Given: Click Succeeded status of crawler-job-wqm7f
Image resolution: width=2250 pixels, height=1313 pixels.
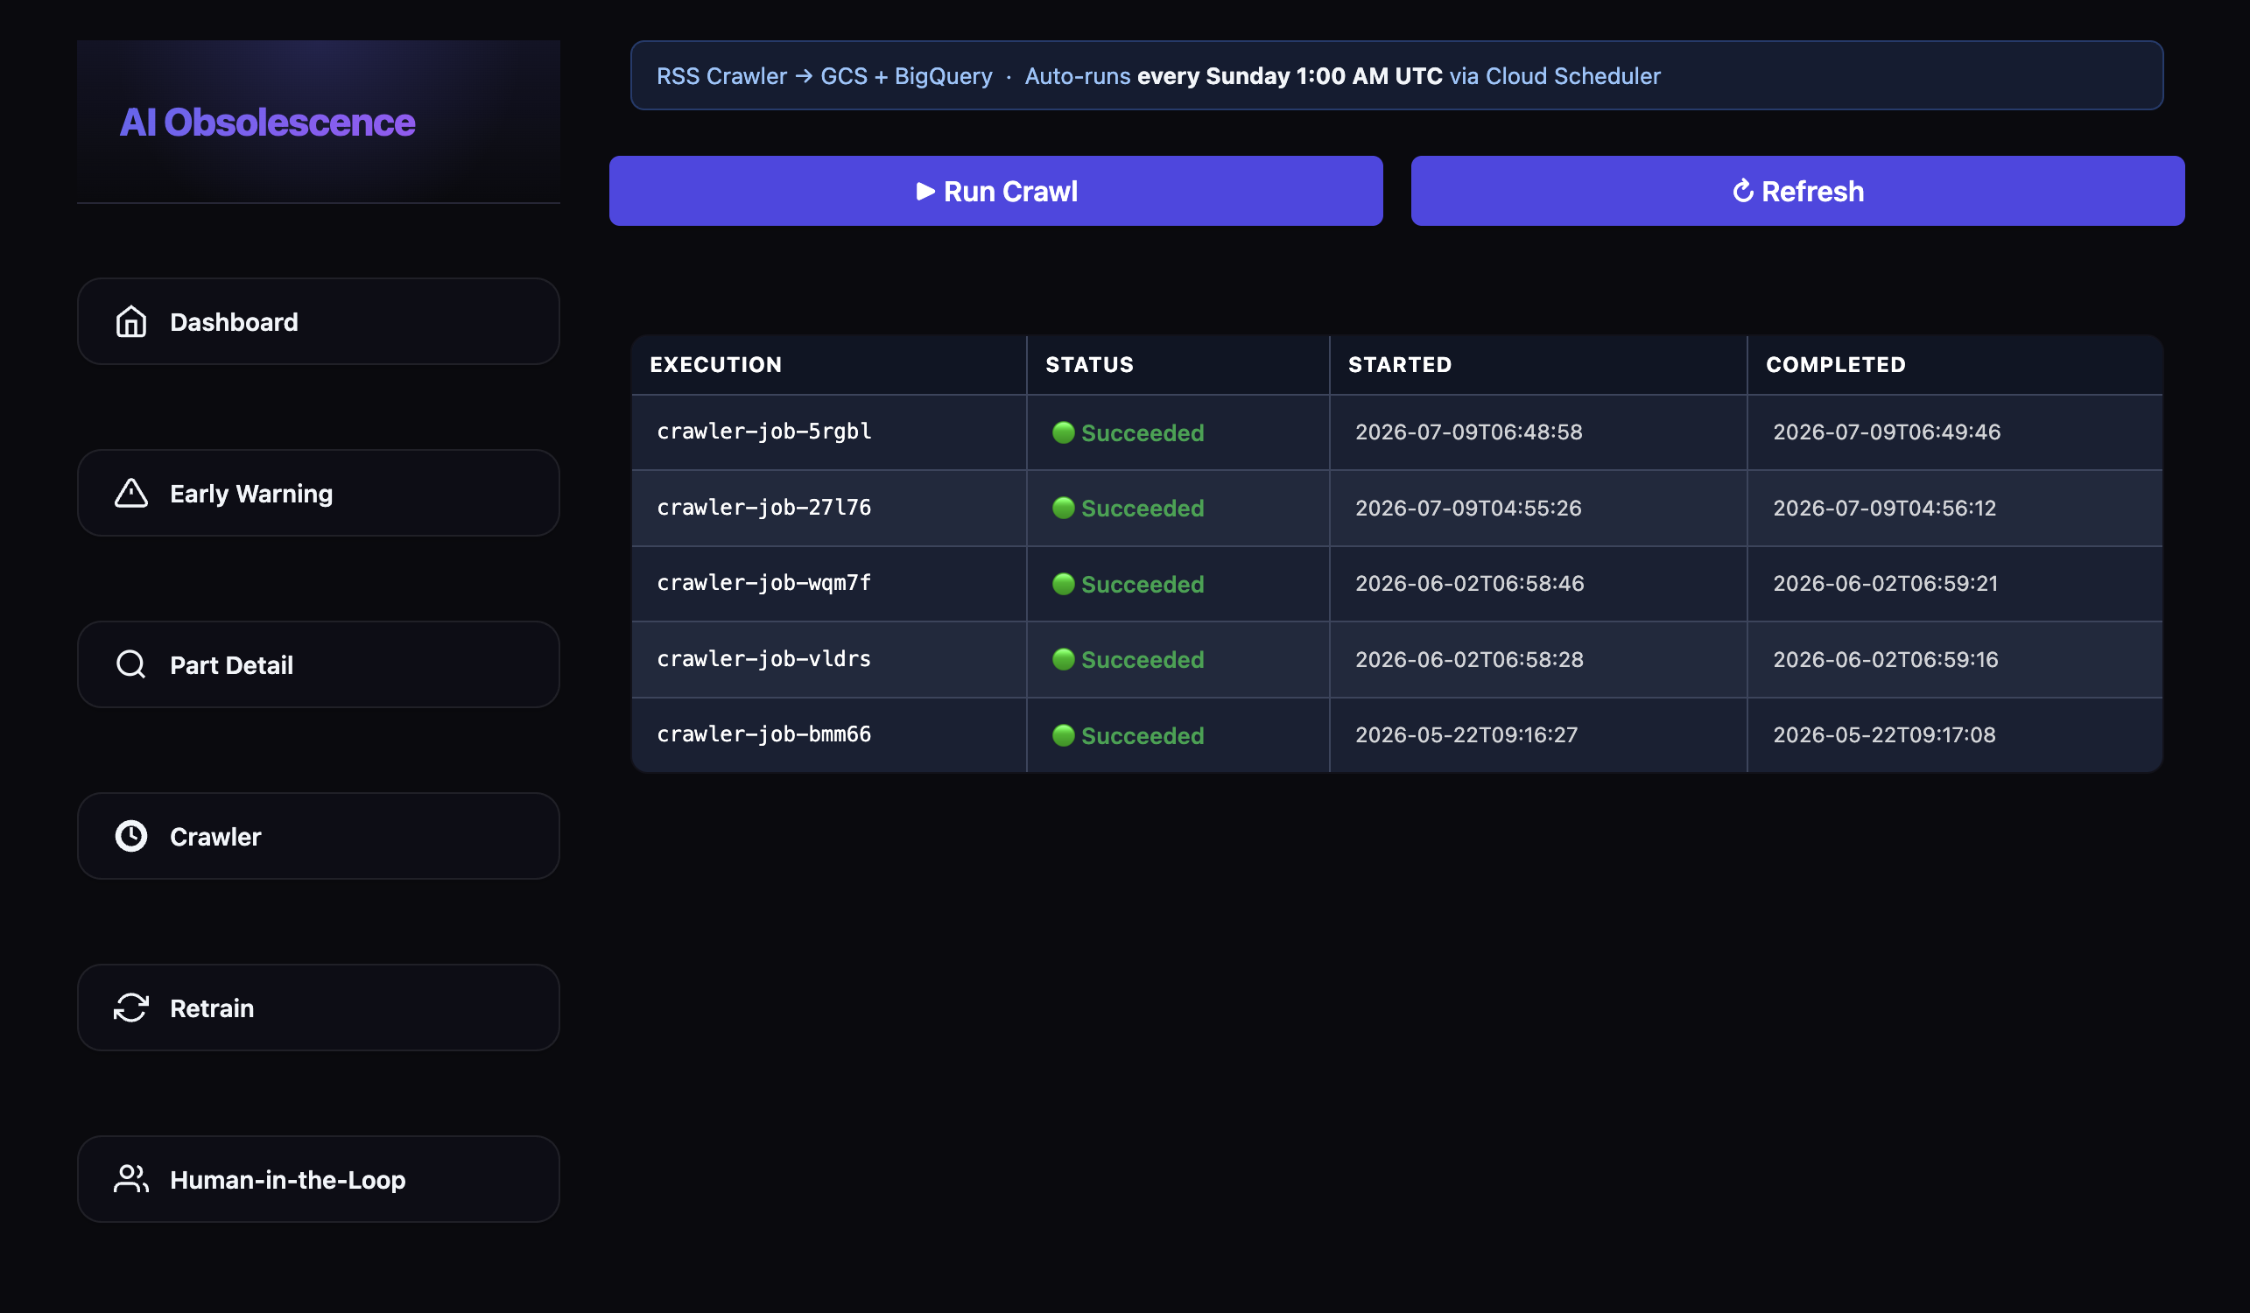Looking at the screenshot, I should [x=1142, y=584].
